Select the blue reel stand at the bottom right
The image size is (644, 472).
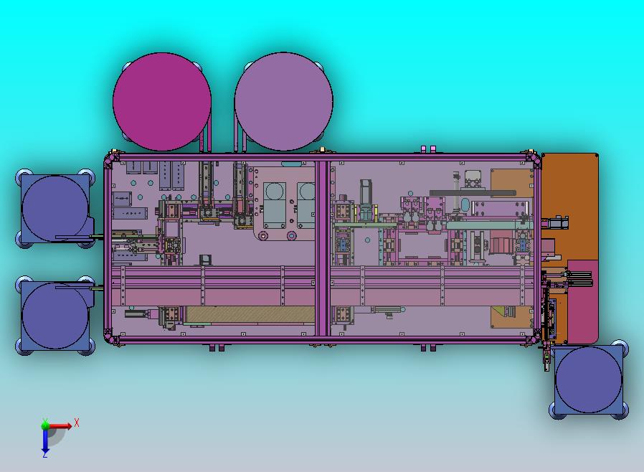[588, 379]
